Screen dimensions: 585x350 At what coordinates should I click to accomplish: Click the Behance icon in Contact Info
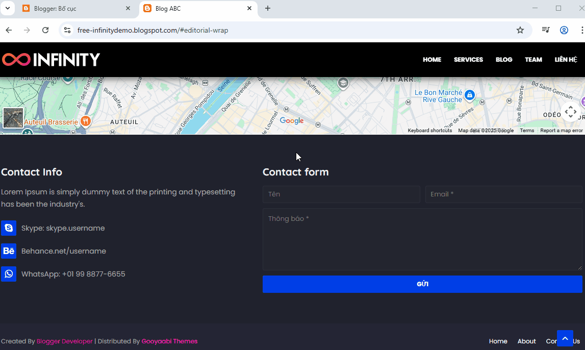pyautogui.click(x=9, y=251)
